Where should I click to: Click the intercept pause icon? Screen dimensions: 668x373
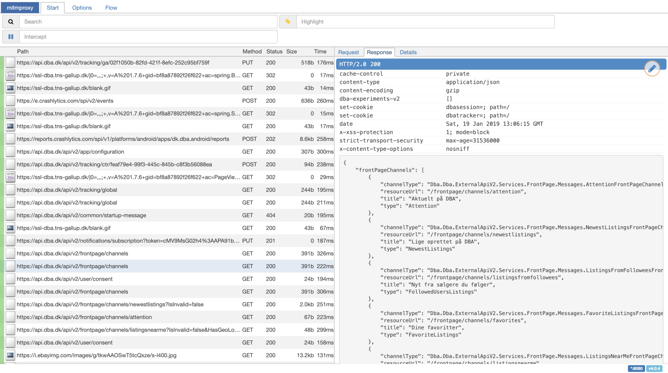(x=11, y=37)
